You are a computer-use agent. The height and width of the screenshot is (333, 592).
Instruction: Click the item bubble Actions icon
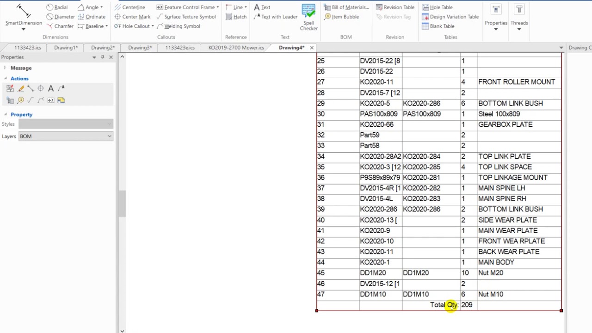click(x=20, y=100)
